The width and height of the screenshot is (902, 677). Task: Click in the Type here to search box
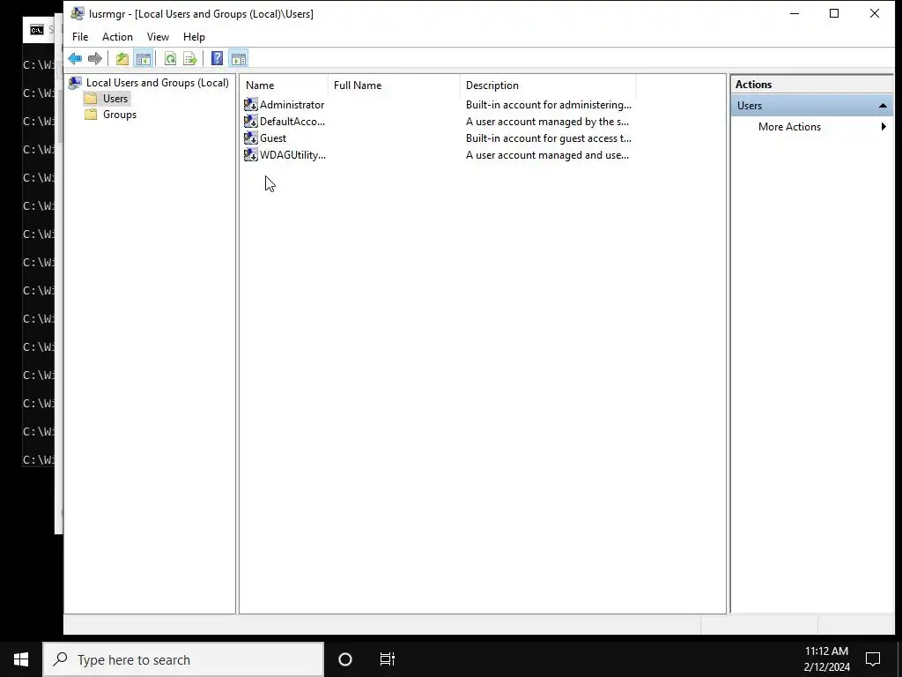tap(183, 659)
